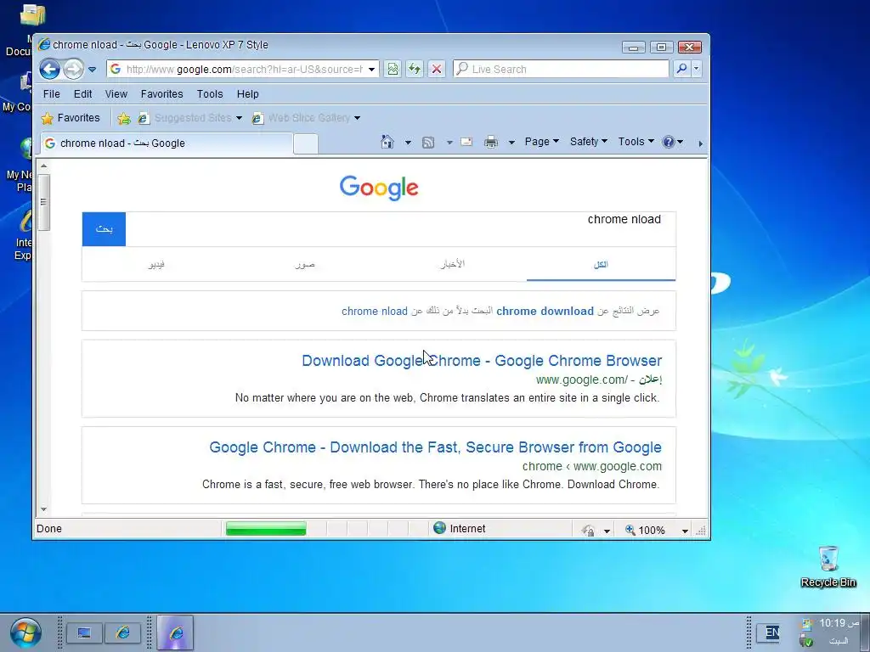This screenshot has width=870, height=652.
Task: Open the Safety command bar menu
Action: (x=589, y=142)
